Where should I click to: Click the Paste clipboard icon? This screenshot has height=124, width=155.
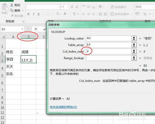[5, 7]
